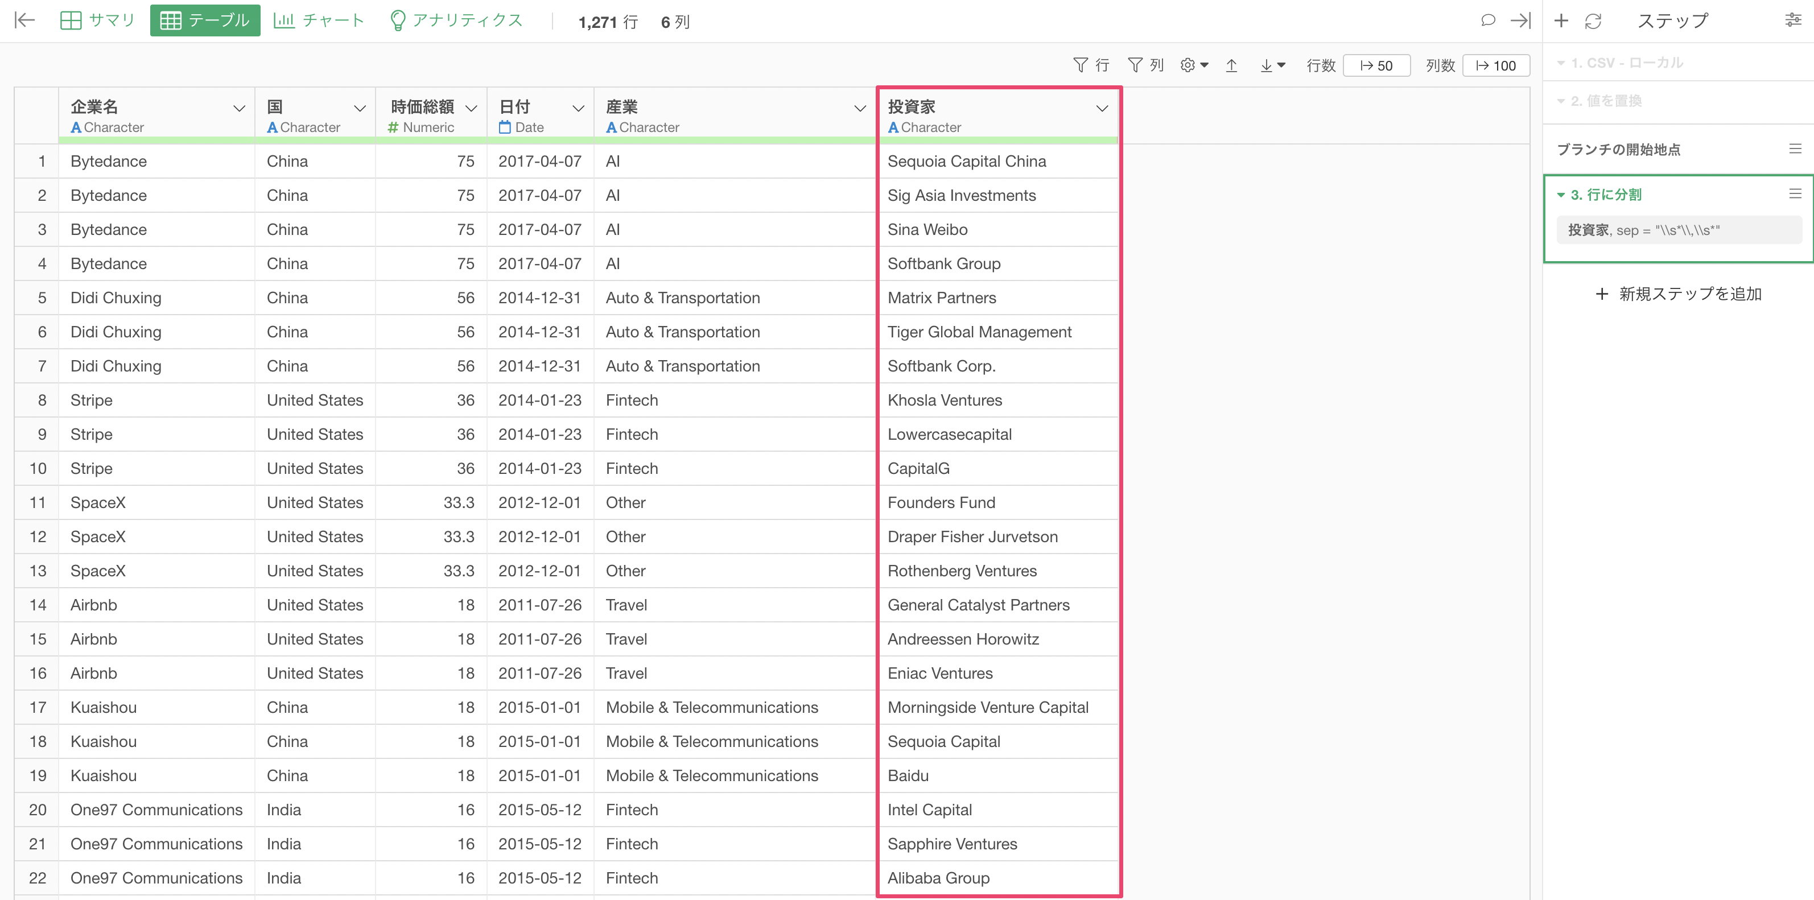This screenshot has width=1814, height=900.
Task: Open the 日付 column menu chevron
Action: tap(578, 109)
